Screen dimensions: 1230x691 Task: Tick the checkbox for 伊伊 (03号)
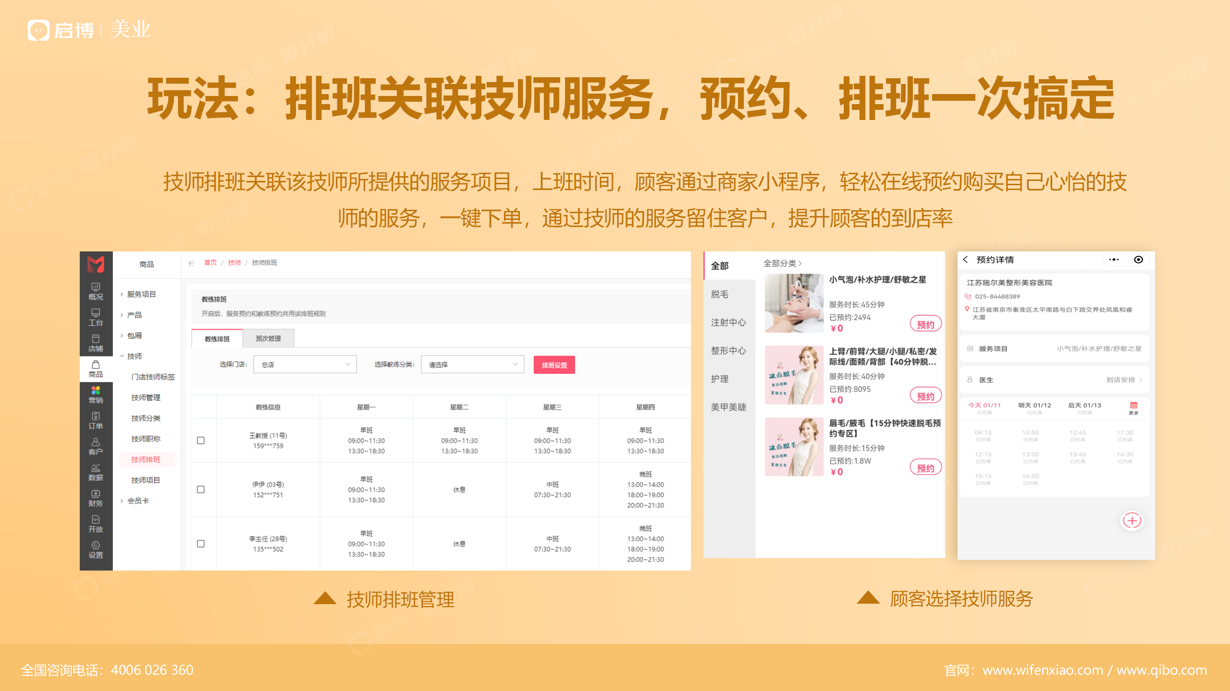point(201,489)
